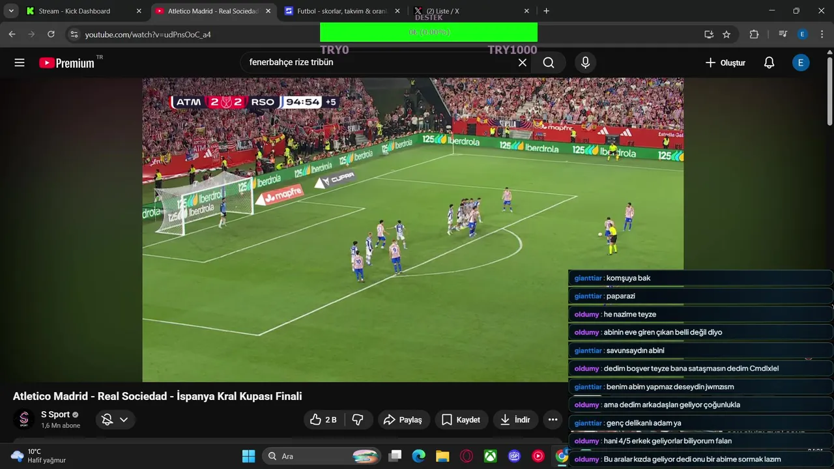Open the S Sport channel avatar
The width and height of the screenshot is (834, 469).
pyautogui.click(x=24, y=419)
